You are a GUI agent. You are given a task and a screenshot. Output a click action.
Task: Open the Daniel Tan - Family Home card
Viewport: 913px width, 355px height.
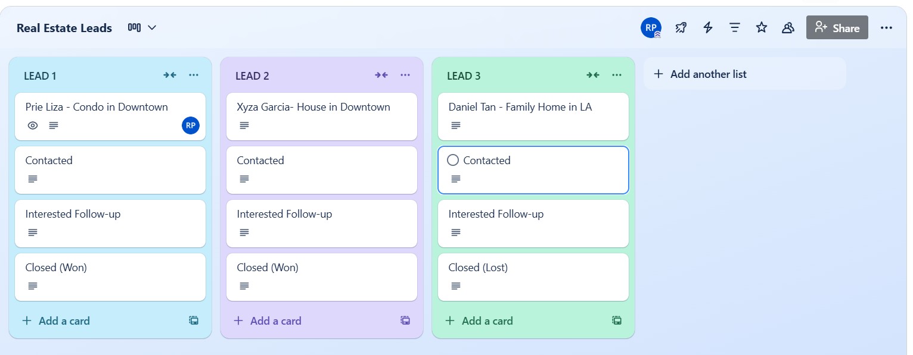tap(520, 108)
